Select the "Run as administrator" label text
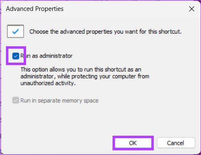 pyautogui.click(x=46, y=56)
